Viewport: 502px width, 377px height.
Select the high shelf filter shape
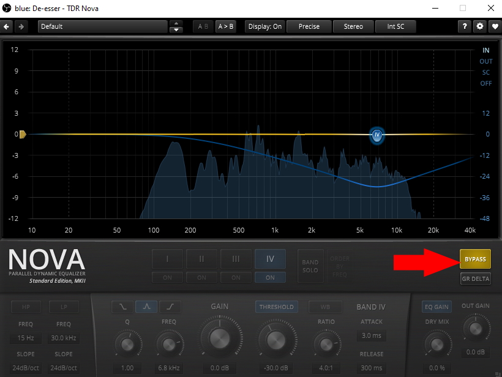tap(170, 307)
